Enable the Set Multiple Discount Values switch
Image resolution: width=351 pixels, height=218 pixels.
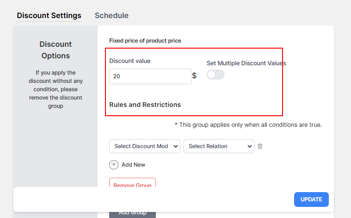[216, 75]
